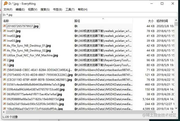The width and height of the screenshot is (180, 121).
Task: Click the image icon beside 2016072657979937.jpg
Action: (4, 26)
